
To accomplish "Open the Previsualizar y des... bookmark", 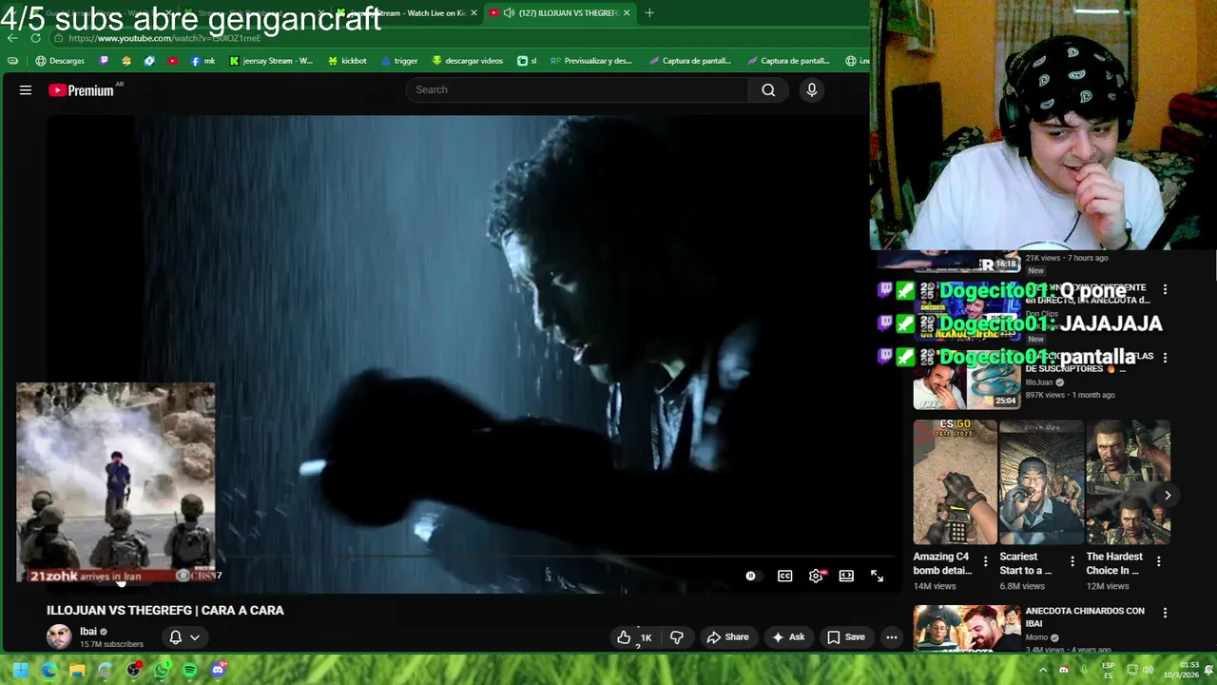I will click(x=590, y=61).
